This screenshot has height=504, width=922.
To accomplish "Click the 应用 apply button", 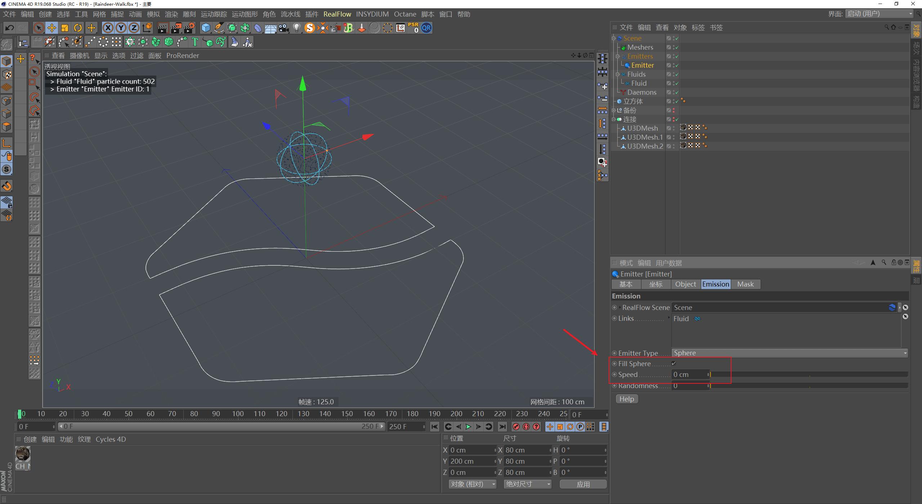I will [x=583, y=484].
